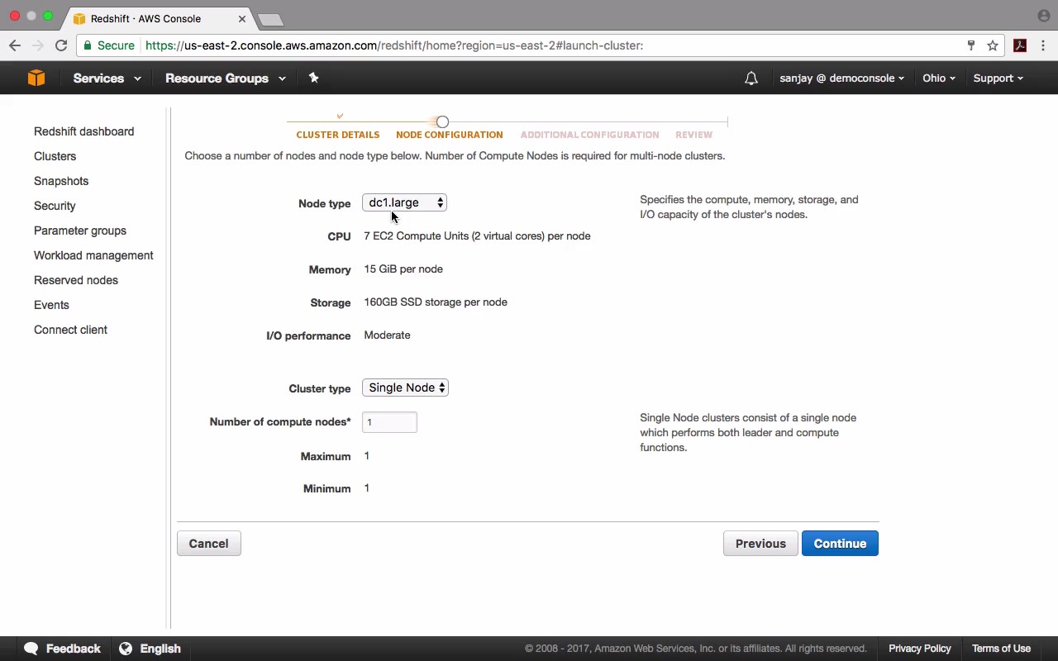Click the 'Moderate' I/O performance value

[387, 335]
